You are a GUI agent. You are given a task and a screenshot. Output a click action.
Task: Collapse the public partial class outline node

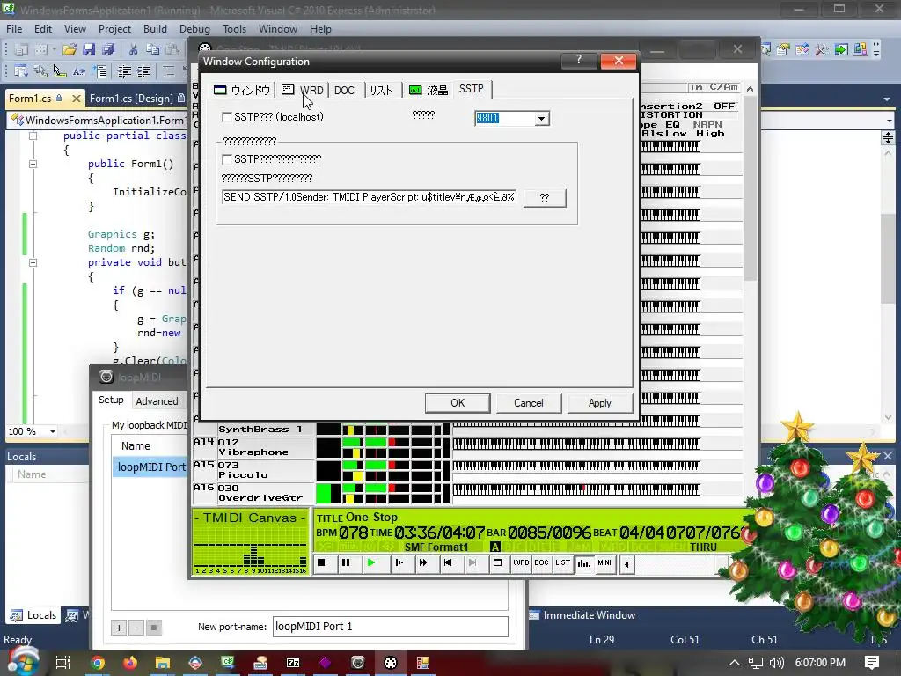coord(33,136)
